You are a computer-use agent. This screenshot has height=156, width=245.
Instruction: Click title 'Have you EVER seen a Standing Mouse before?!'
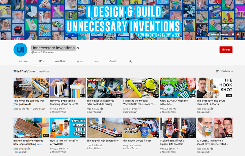click(x=64, y=103)
